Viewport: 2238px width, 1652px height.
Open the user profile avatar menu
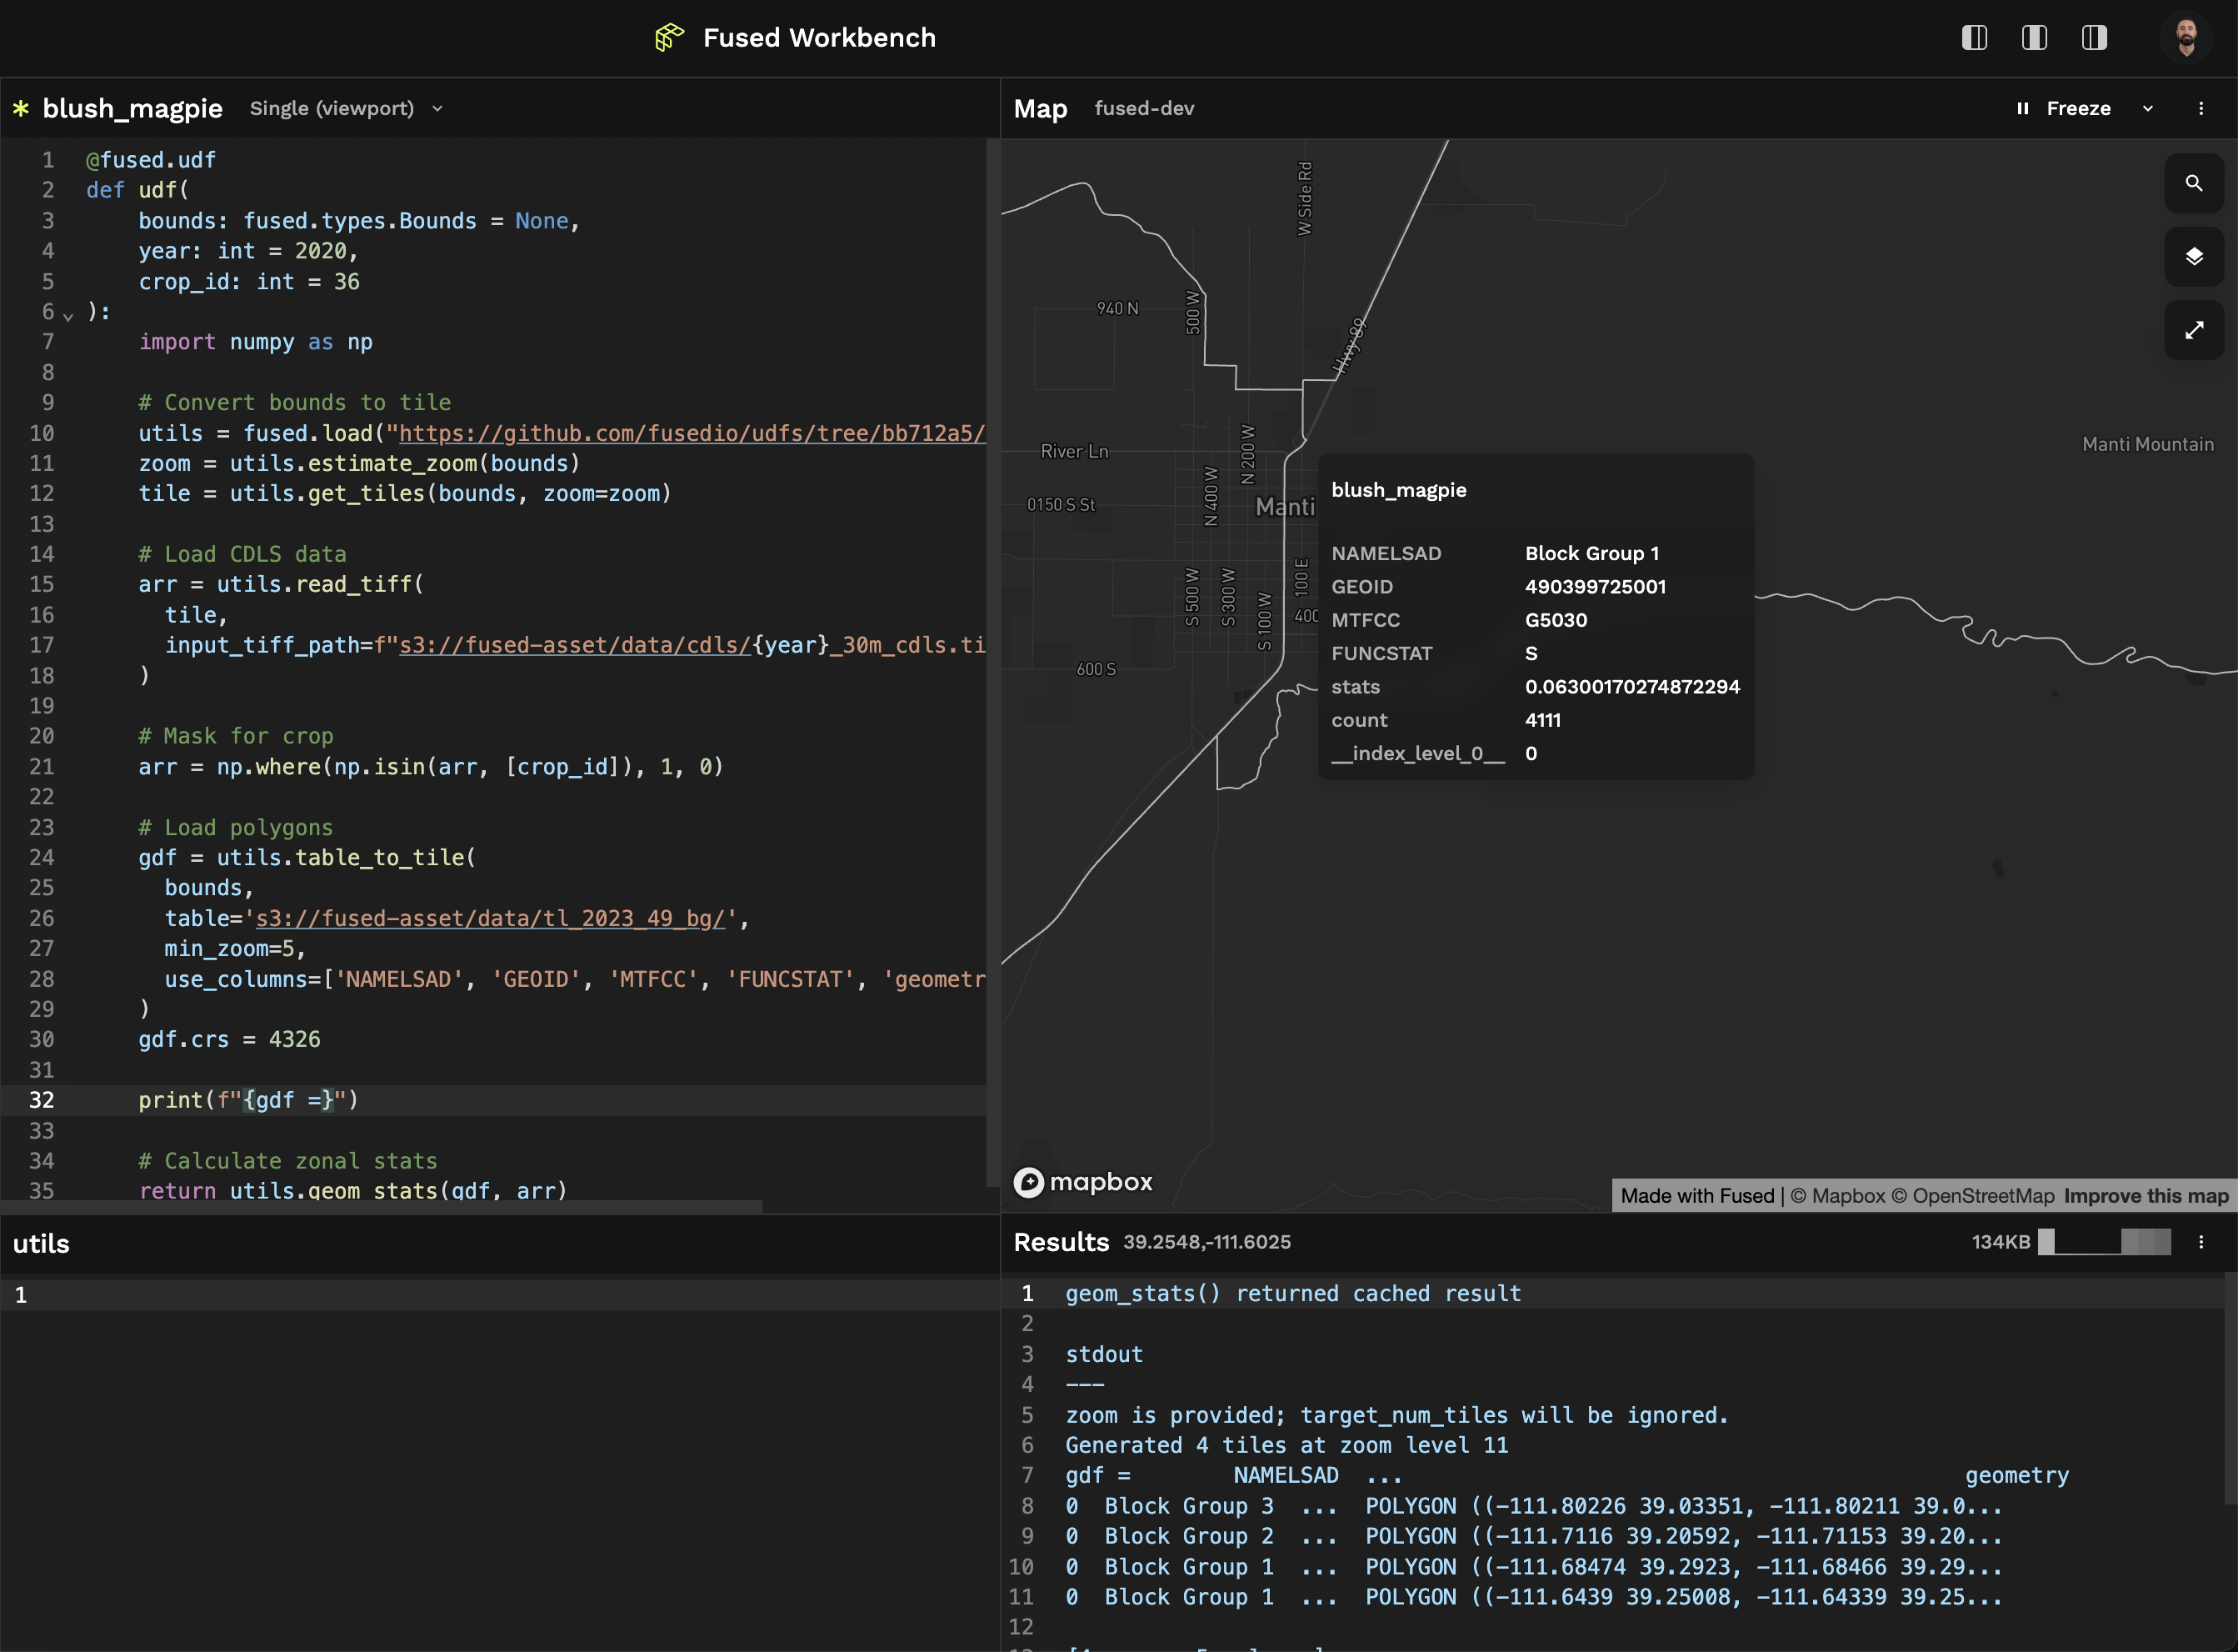point(2186,38)
